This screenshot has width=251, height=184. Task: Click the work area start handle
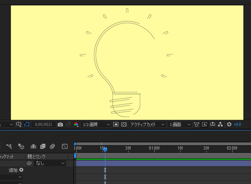(75, 155)
